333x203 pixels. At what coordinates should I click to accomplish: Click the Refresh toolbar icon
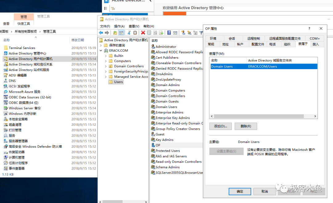tap(155, 33)
